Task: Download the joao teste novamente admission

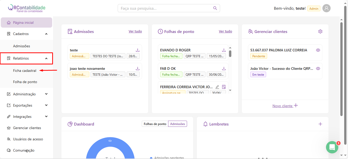Action: coord(137,69)
